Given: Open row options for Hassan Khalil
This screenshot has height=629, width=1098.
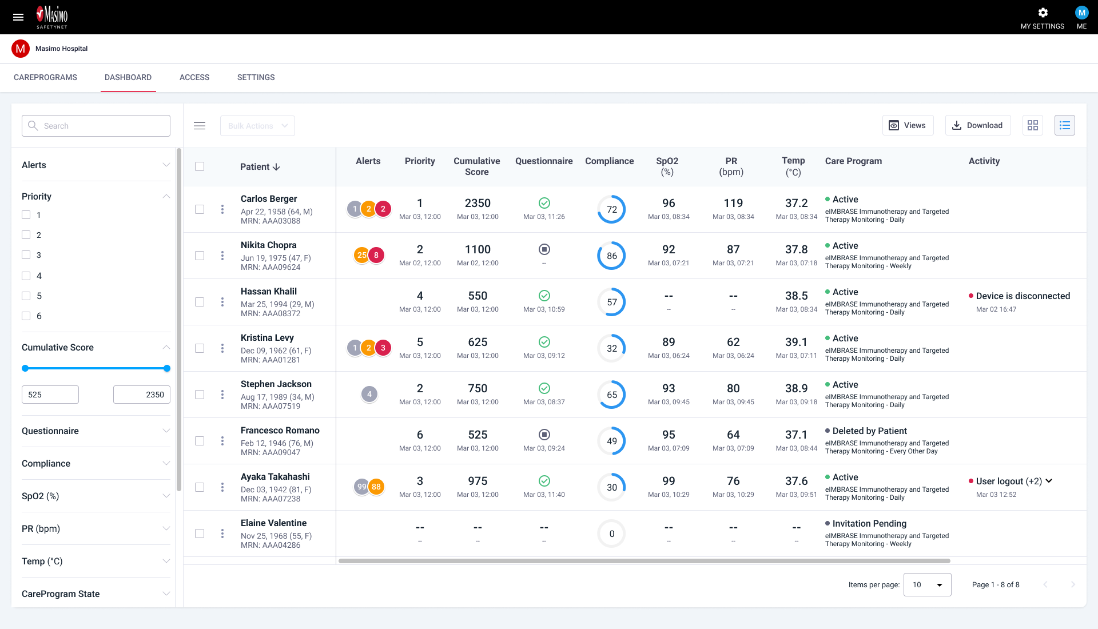Looking at the screenshot, I should click(222, 302).
